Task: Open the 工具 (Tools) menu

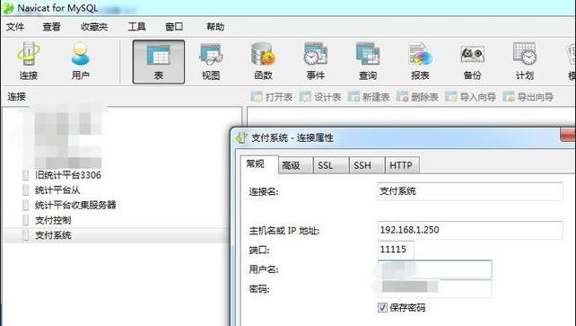Action: pyautogui.click(x=136, y=27)
